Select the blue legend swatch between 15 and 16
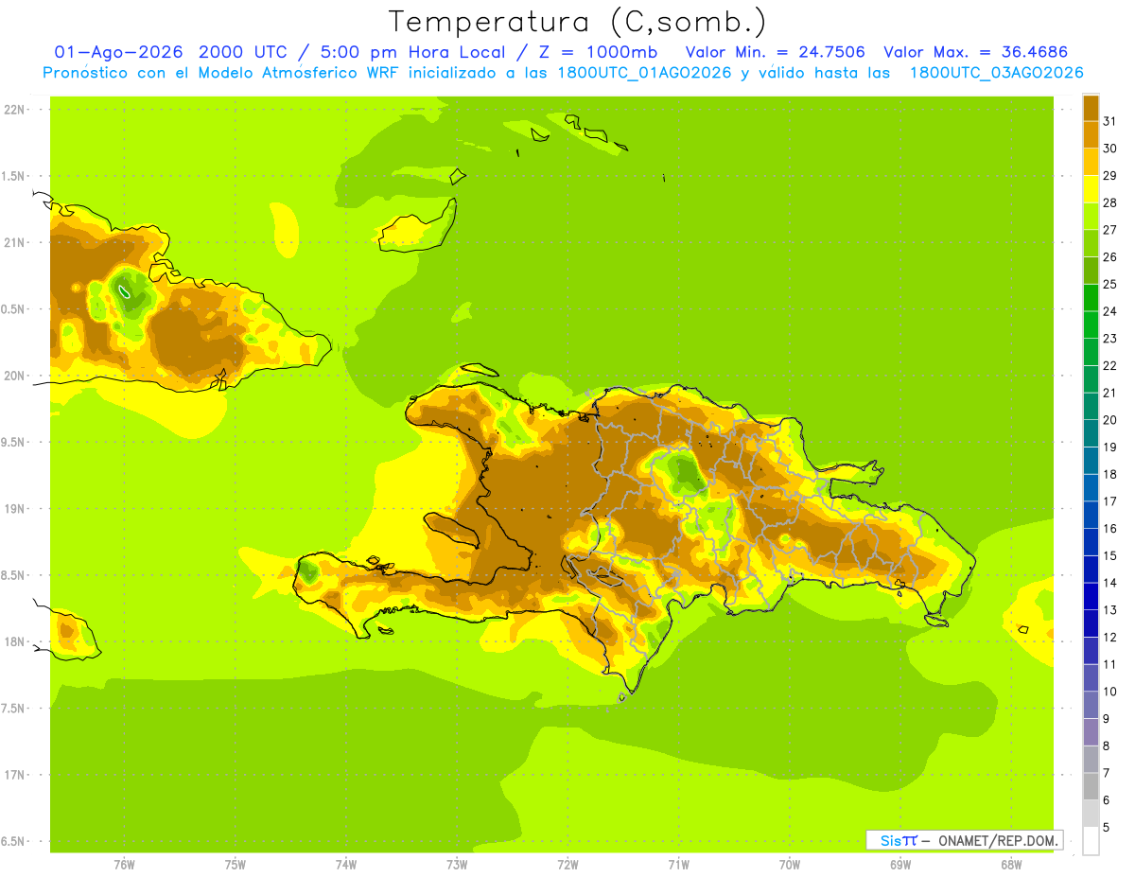The height and width of the screenshot is (877, 1135). pos(1091,542)
